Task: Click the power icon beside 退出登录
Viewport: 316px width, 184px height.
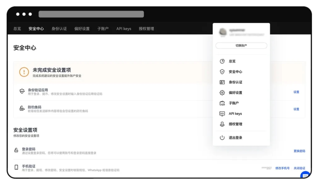Action: click(x=222, y=137)
